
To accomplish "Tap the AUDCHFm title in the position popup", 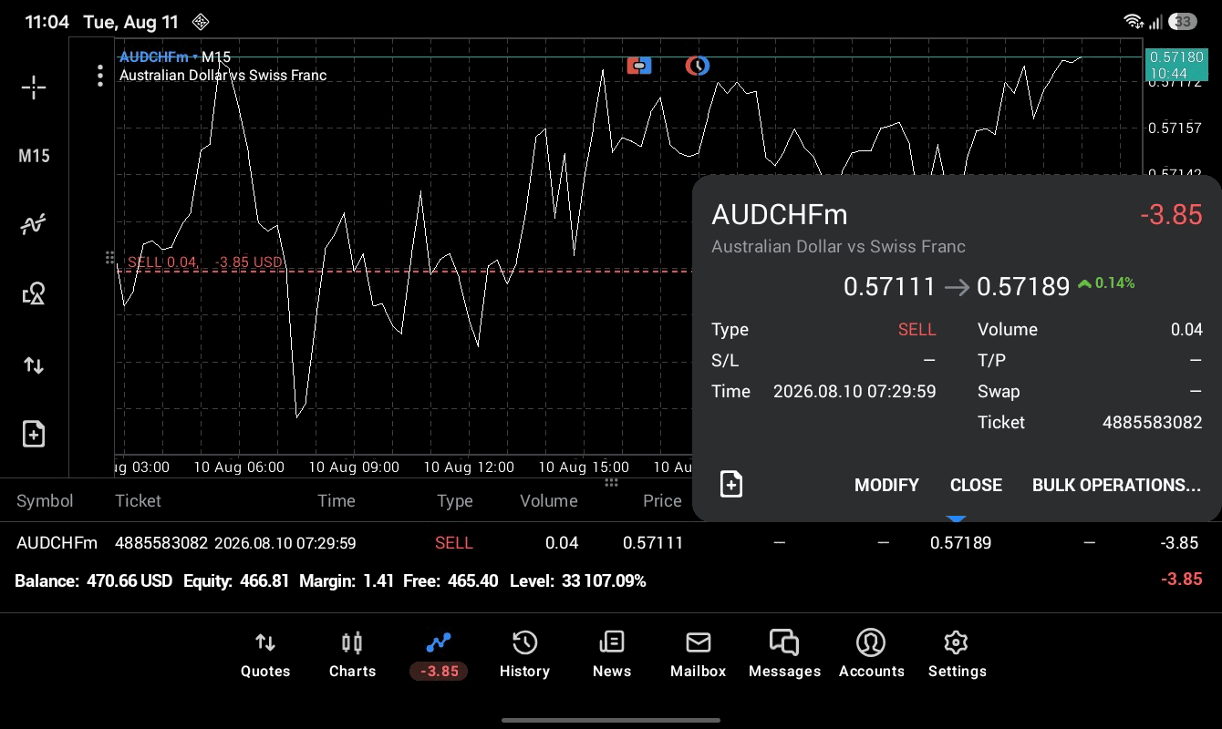I will coord(780,214).
